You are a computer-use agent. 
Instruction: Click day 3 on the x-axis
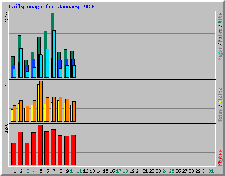pos(28,171)
